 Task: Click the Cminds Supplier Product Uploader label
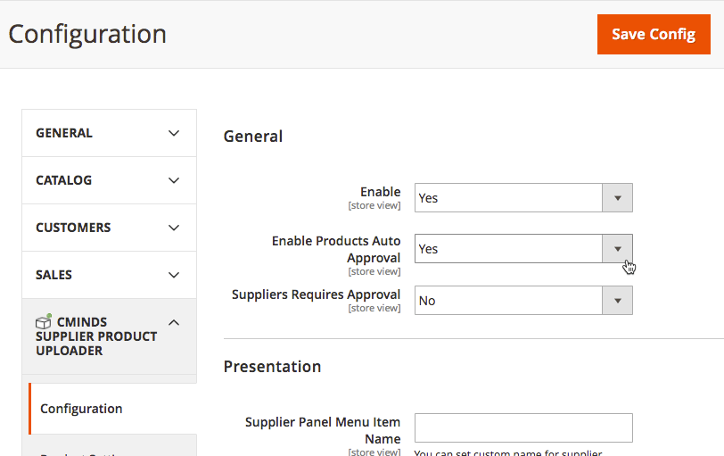click(96, 336)
